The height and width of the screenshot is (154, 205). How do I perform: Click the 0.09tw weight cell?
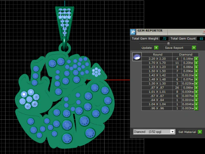tap(188, 71)
